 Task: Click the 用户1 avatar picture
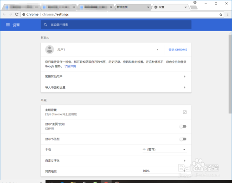(x=50, y=49)
